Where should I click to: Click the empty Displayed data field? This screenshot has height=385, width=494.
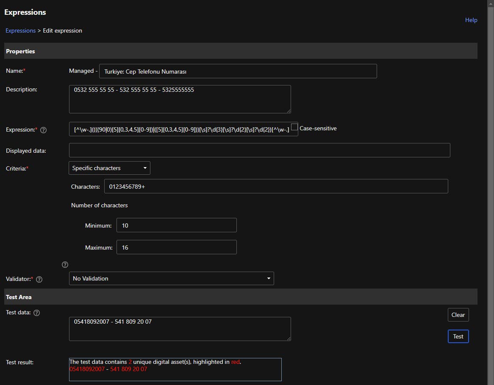[259, 150]
